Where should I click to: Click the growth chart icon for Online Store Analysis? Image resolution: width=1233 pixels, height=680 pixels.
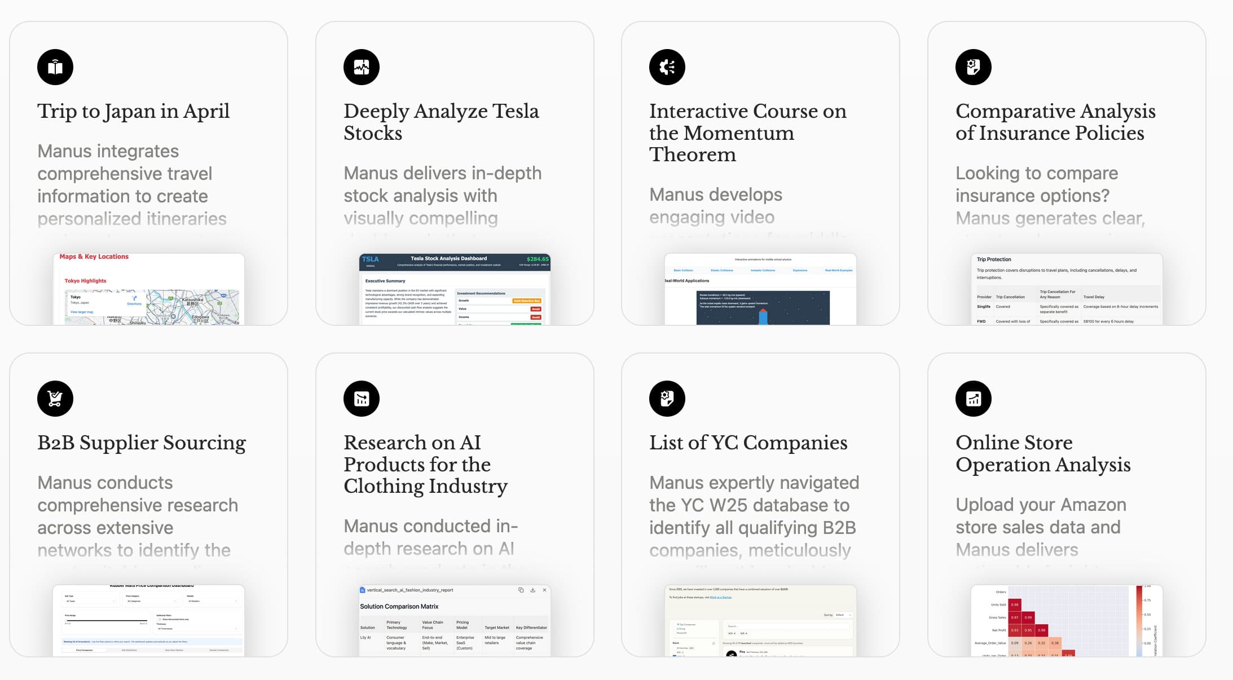tap(974, 399)
